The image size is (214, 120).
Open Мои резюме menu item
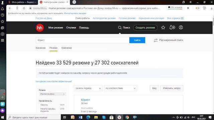56,28
